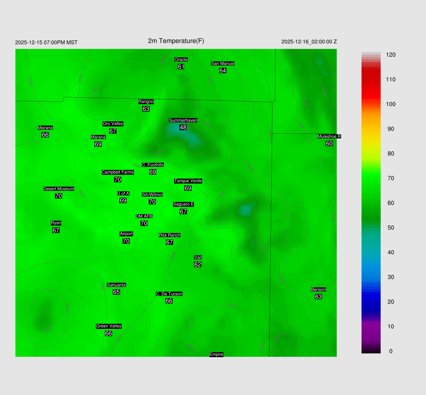This screenshot has width=426, height=395.
Task: Select the Oracle station marker
Action: pos(181,60)
